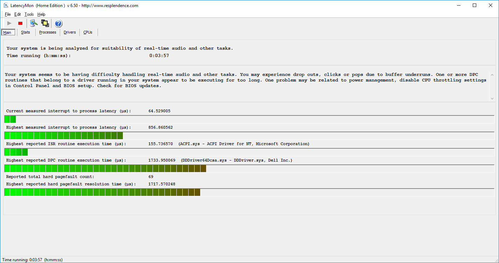Click the hard pagefault resolution time bar
This screenshot has height=263, width=499.
pyautogui.click(x=249, y=192)
